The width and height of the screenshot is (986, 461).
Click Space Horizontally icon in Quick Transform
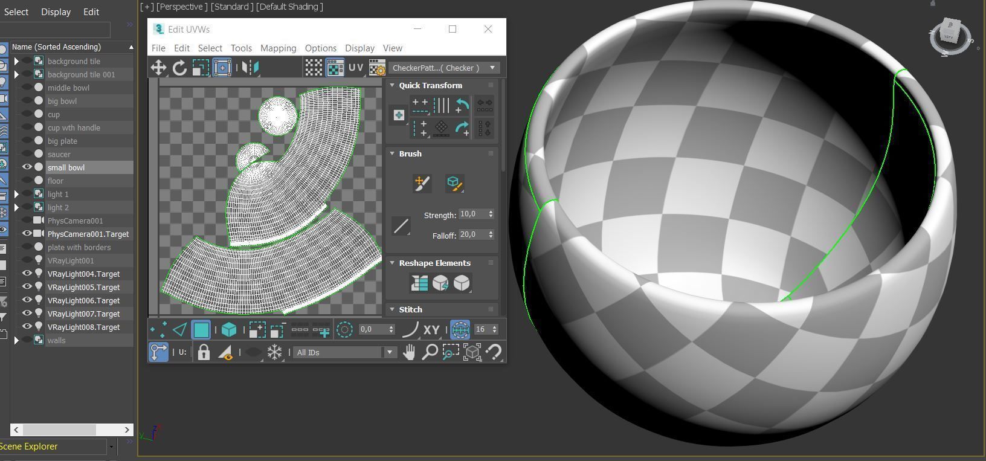coord(485,106)
